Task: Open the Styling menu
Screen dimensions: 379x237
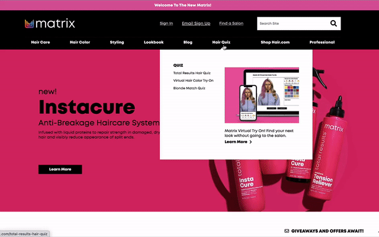Action: click(117, 42)
